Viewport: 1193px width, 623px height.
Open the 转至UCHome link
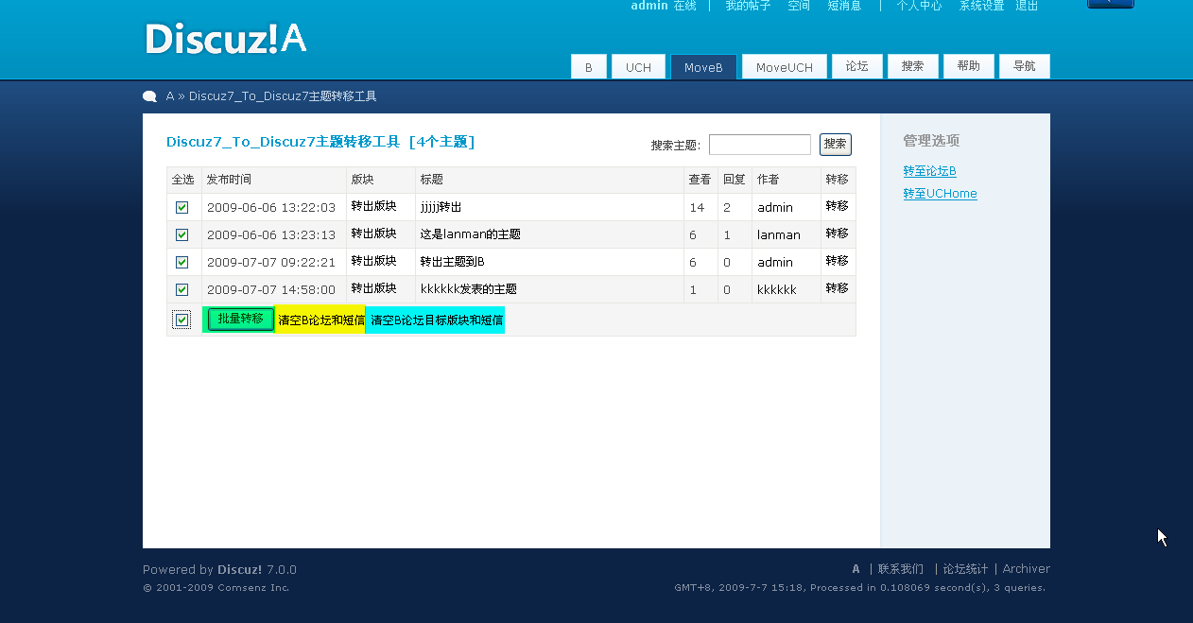coord(940,194)
